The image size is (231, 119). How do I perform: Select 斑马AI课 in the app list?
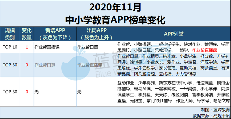tap(142, 89)
